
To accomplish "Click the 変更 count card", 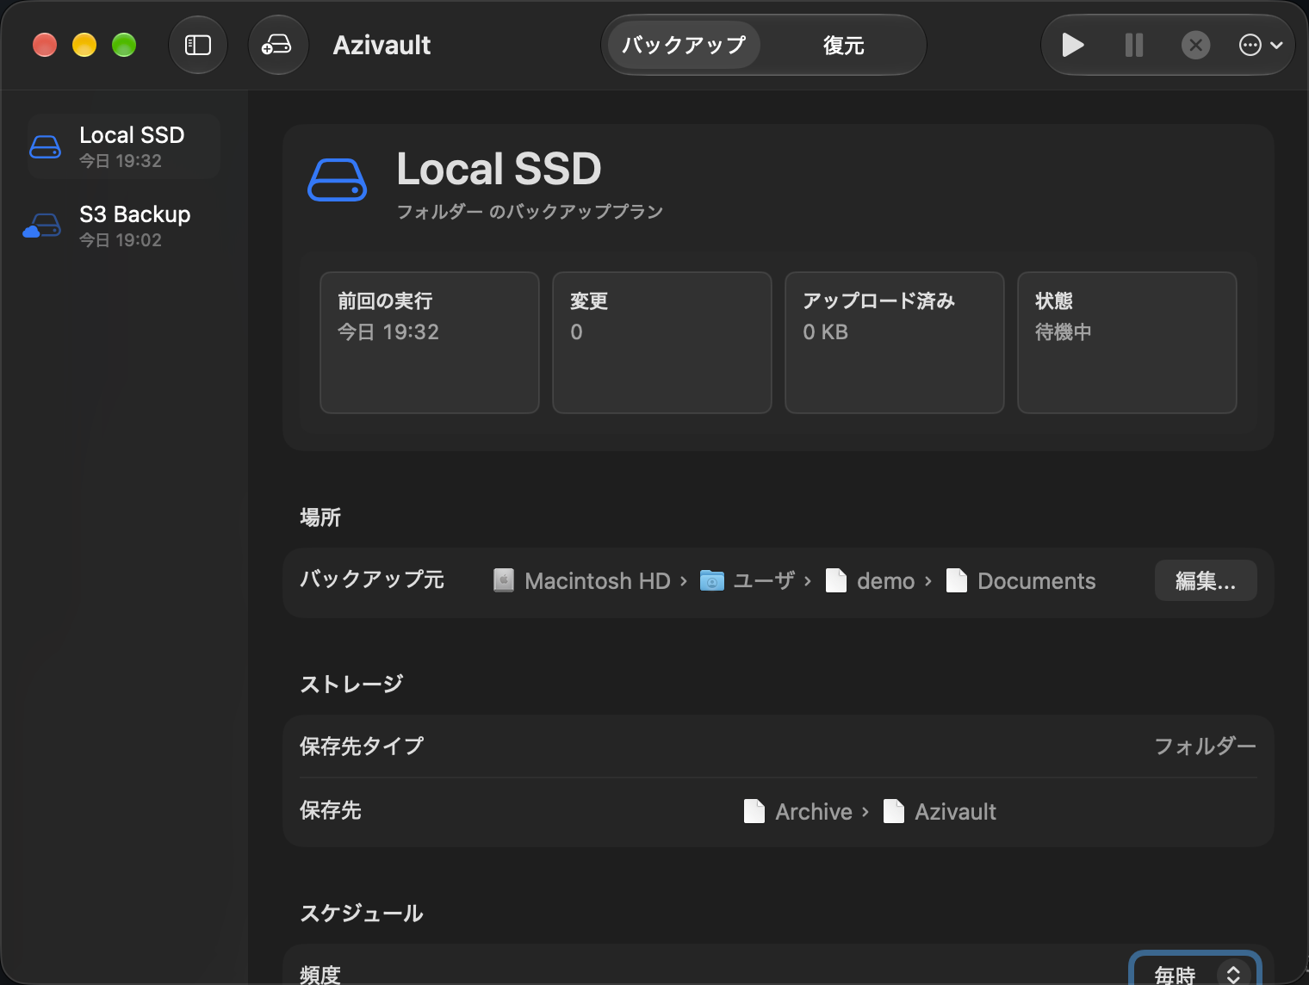I will pos(662,343).
